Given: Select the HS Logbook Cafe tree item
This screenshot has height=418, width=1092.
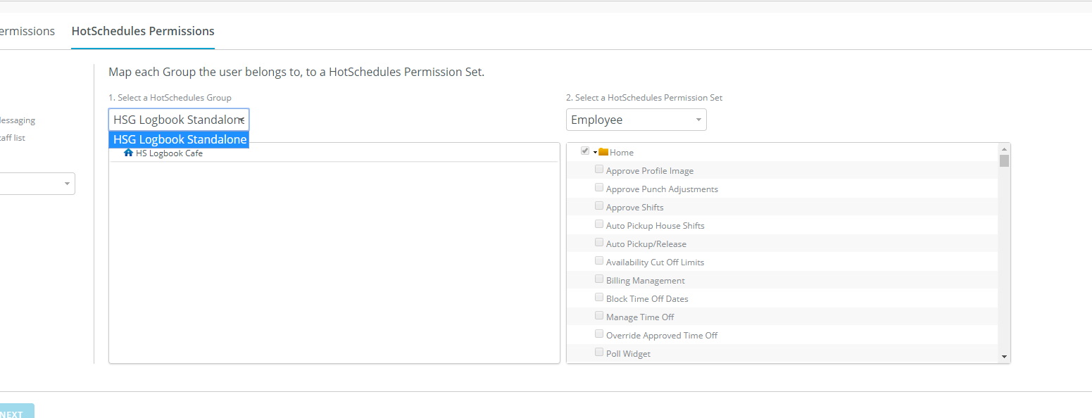Looking at the screenshot, I should coord(169,153).
